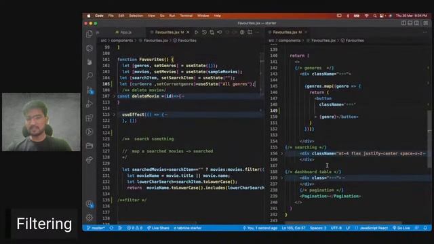434x244 pixels.
Task: Toggle Panel from title bar layout controls
Action: pyautogui.click(x=410, y=23)
